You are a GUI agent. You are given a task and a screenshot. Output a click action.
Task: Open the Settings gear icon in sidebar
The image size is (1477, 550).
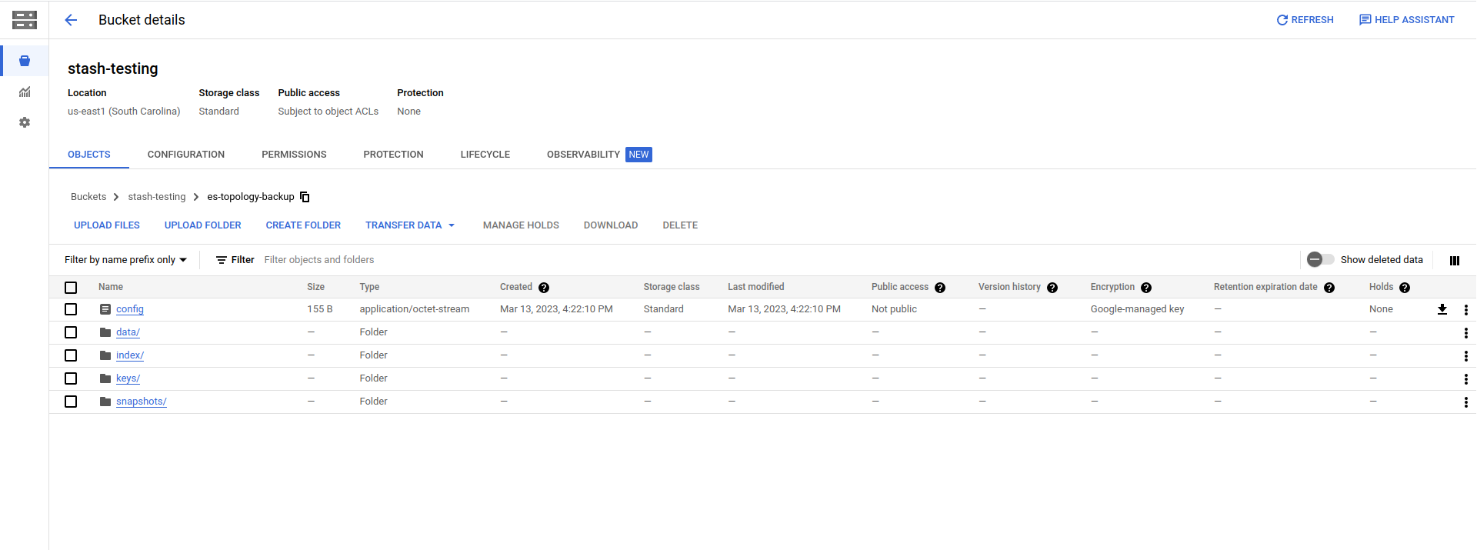coord(25,122)
